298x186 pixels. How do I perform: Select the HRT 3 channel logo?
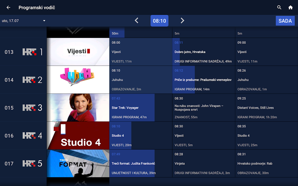[32, 107]
